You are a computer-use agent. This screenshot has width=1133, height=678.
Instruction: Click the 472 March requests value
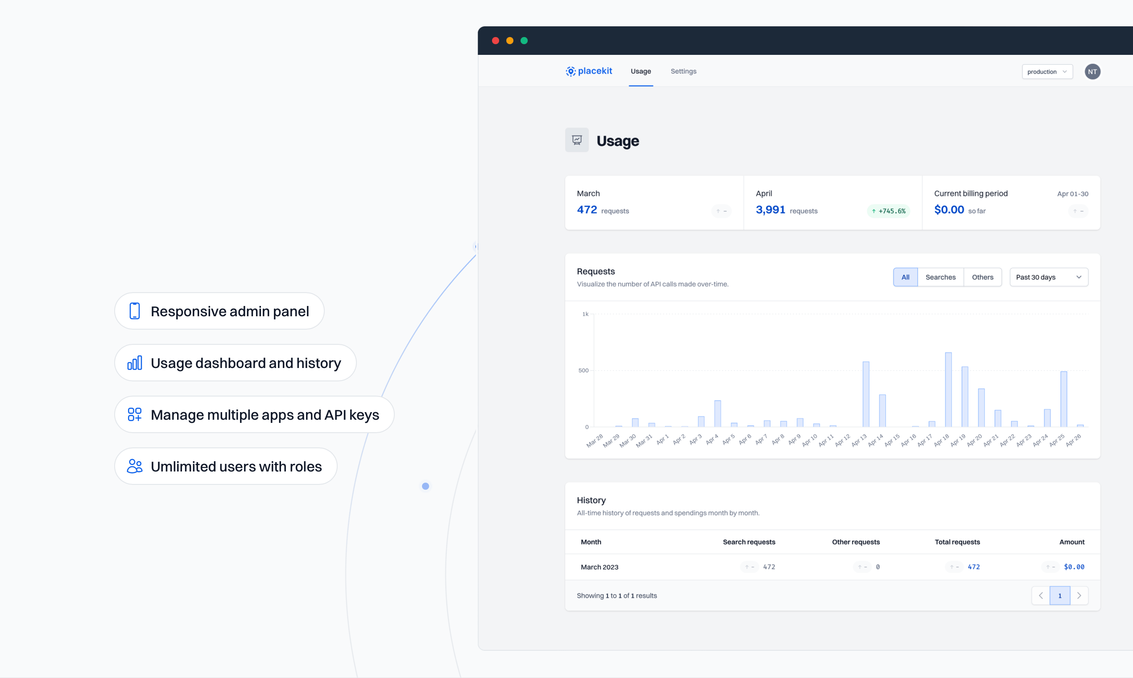tap(587, 210)
